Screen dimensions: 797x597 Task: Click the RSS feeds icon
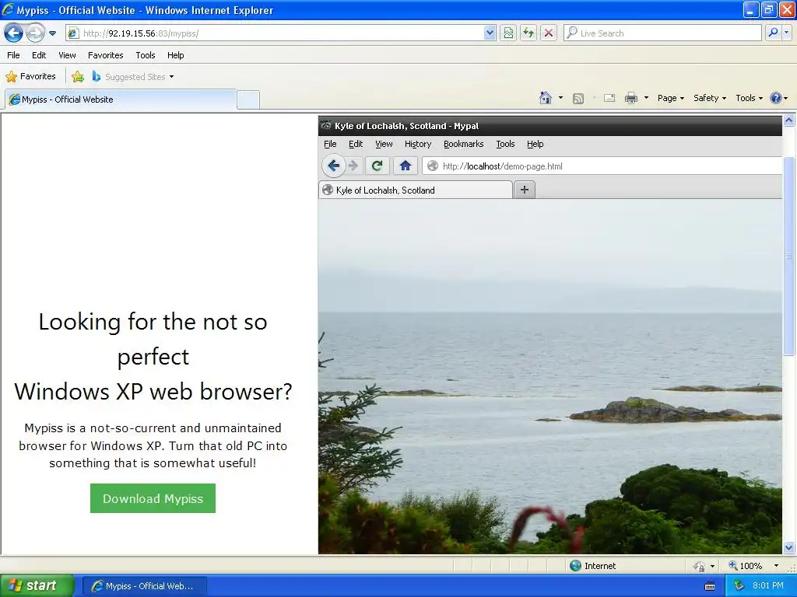click(x=578, y=99)
